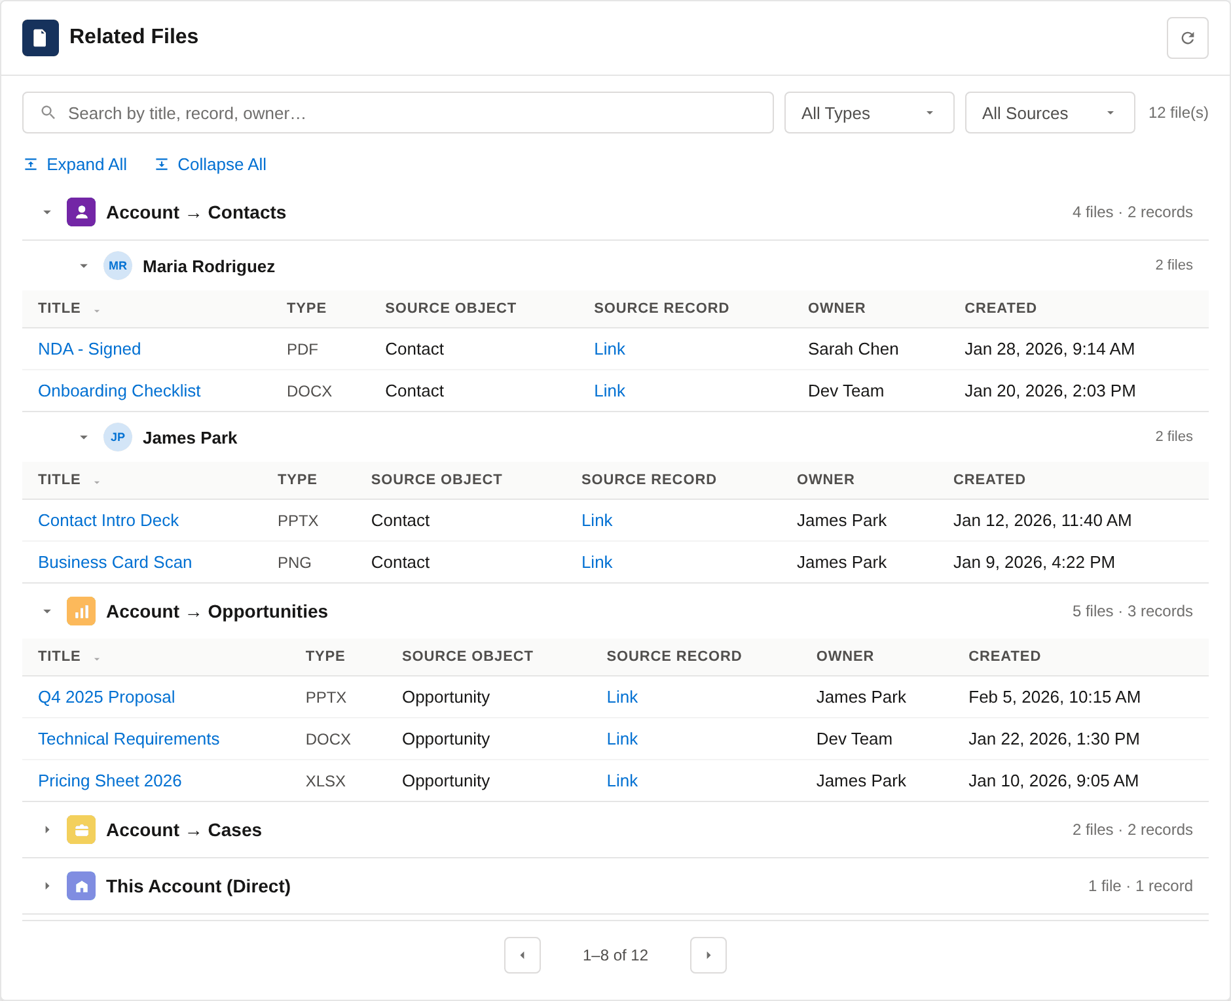The width and height of the screenshot is (1231, 1001).
Task: Open the NDA - Signed file
Action: 89,349
